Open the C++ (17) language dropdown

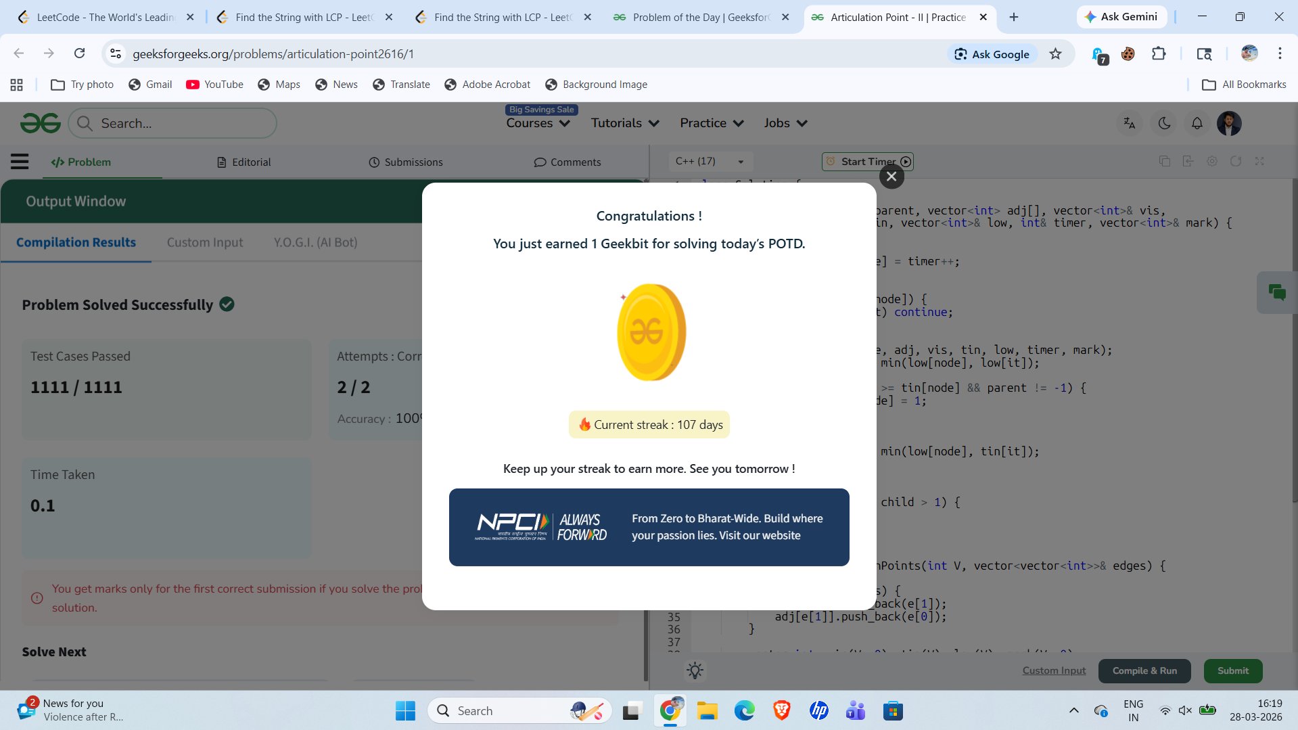pyautogui.click(x=710, y=161)
